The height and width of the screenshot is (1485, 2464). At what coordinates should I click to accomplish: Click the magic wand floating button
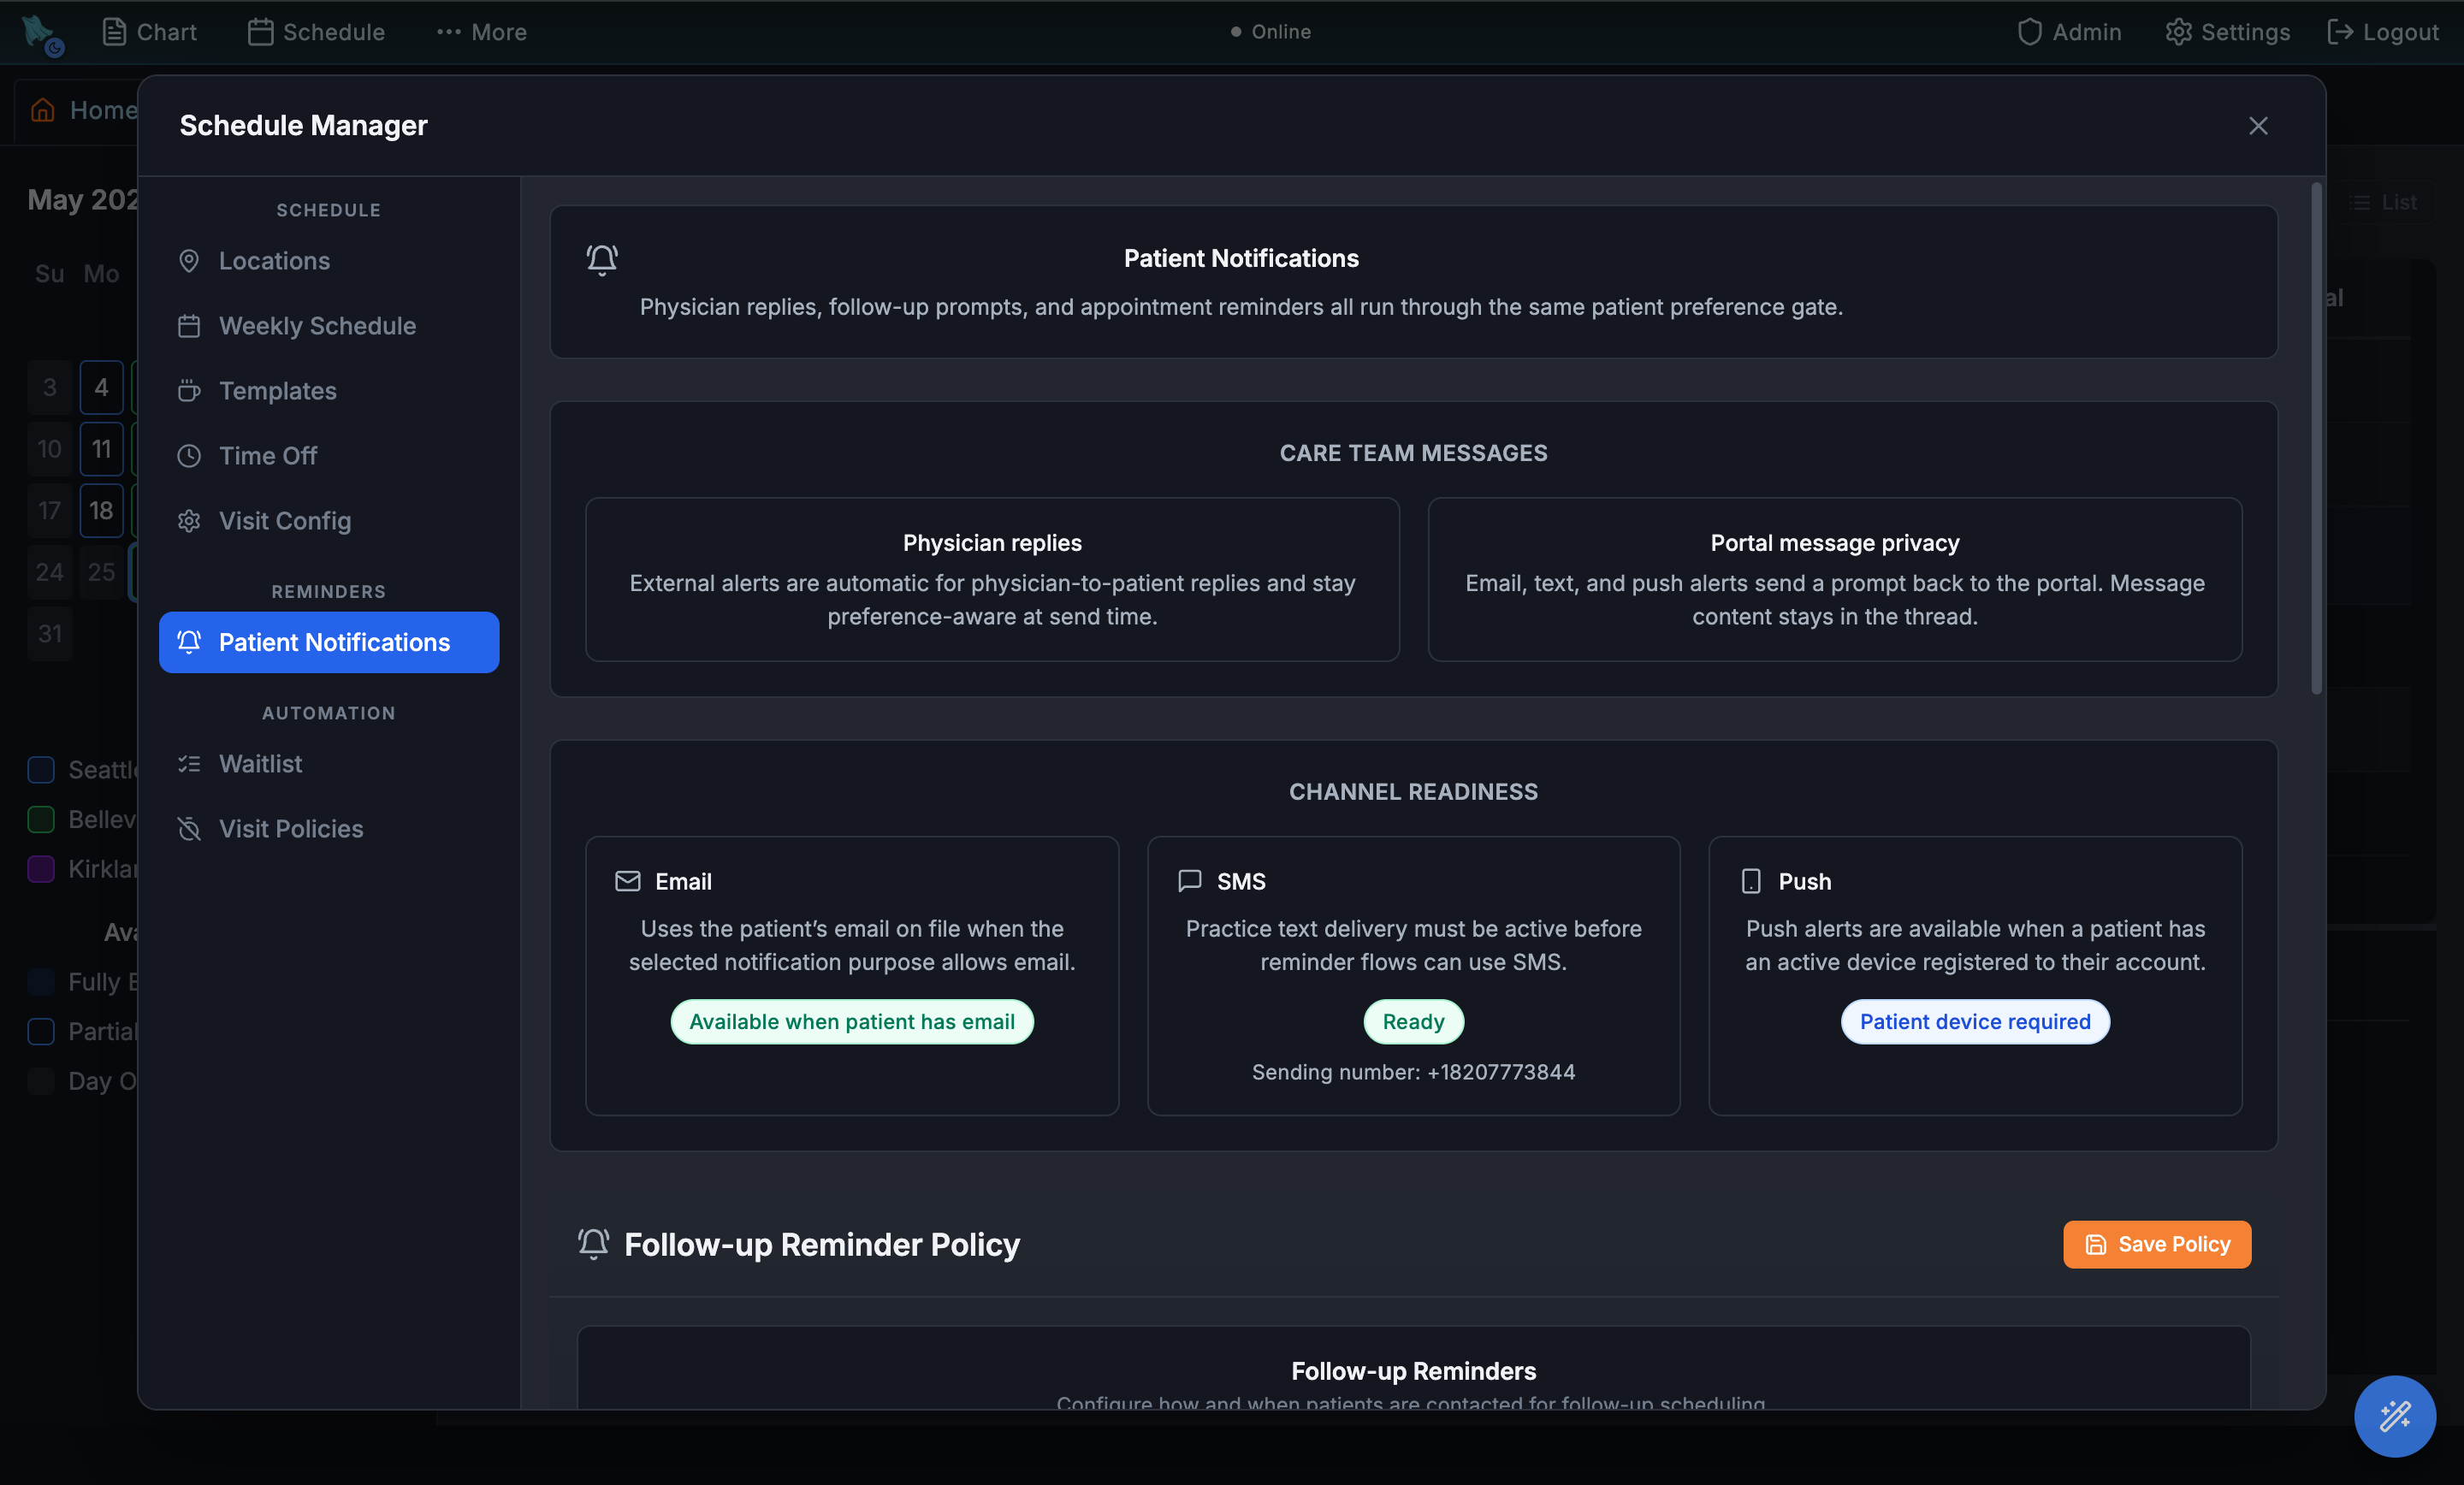point(2395,1416)
